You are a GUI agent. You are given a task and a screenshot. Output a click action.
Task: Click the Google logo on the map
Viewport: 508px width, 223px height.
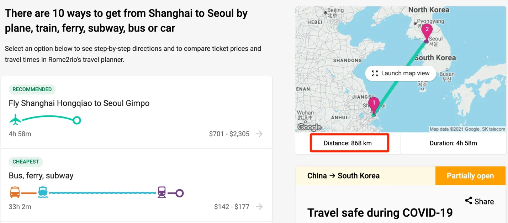(309, 127)
